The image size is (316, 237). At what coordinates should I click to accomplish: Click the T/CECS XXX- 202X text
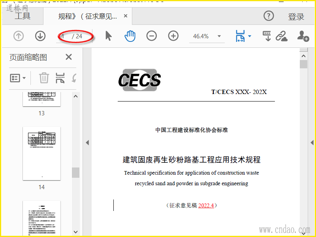[x=239, y=92]
